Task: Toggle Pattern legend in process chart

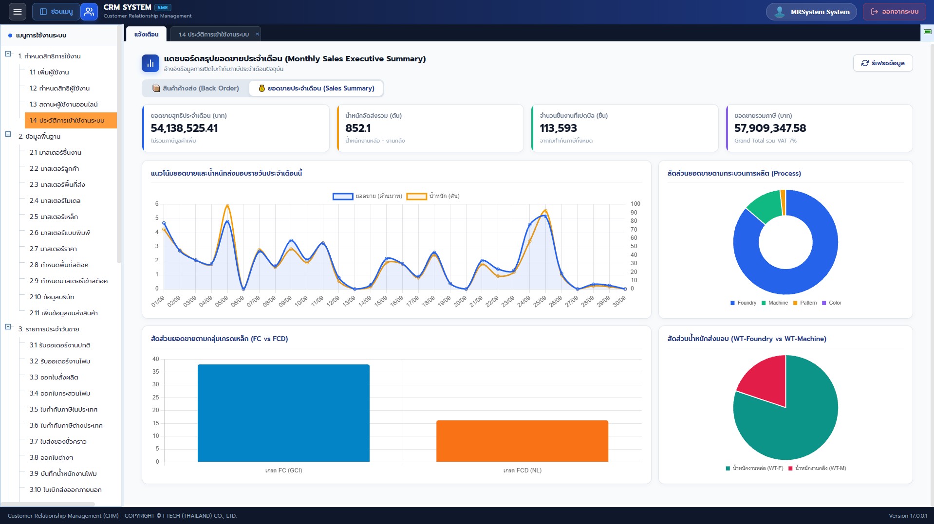Action: pos(805,303)
